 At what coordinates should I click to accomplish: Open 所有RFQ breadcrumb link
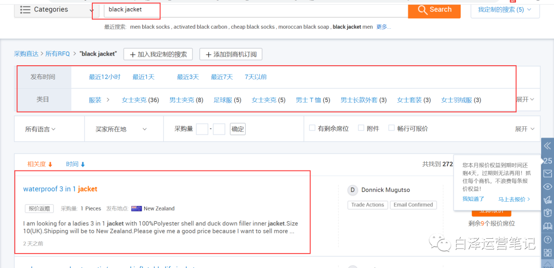pos(57,54)
